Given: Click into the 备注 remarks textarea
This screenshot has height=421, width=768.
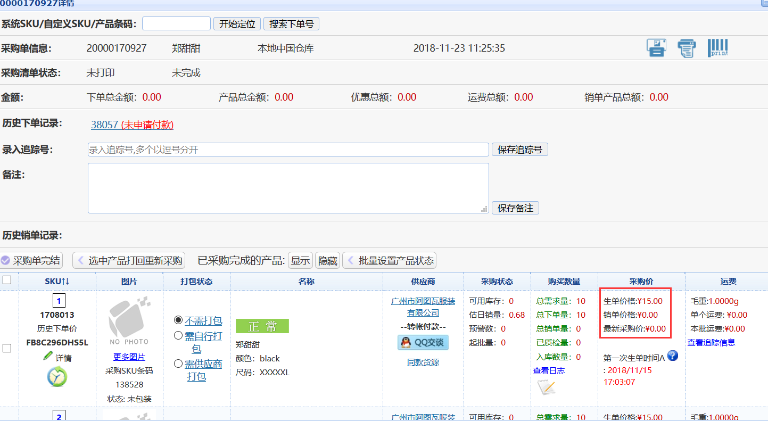Looking at the screenshot, I should click(x=288, y=188).
